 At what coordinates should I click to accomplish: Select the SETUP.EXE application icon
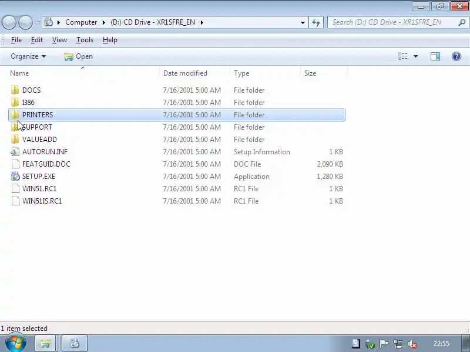tap(15, 177)
